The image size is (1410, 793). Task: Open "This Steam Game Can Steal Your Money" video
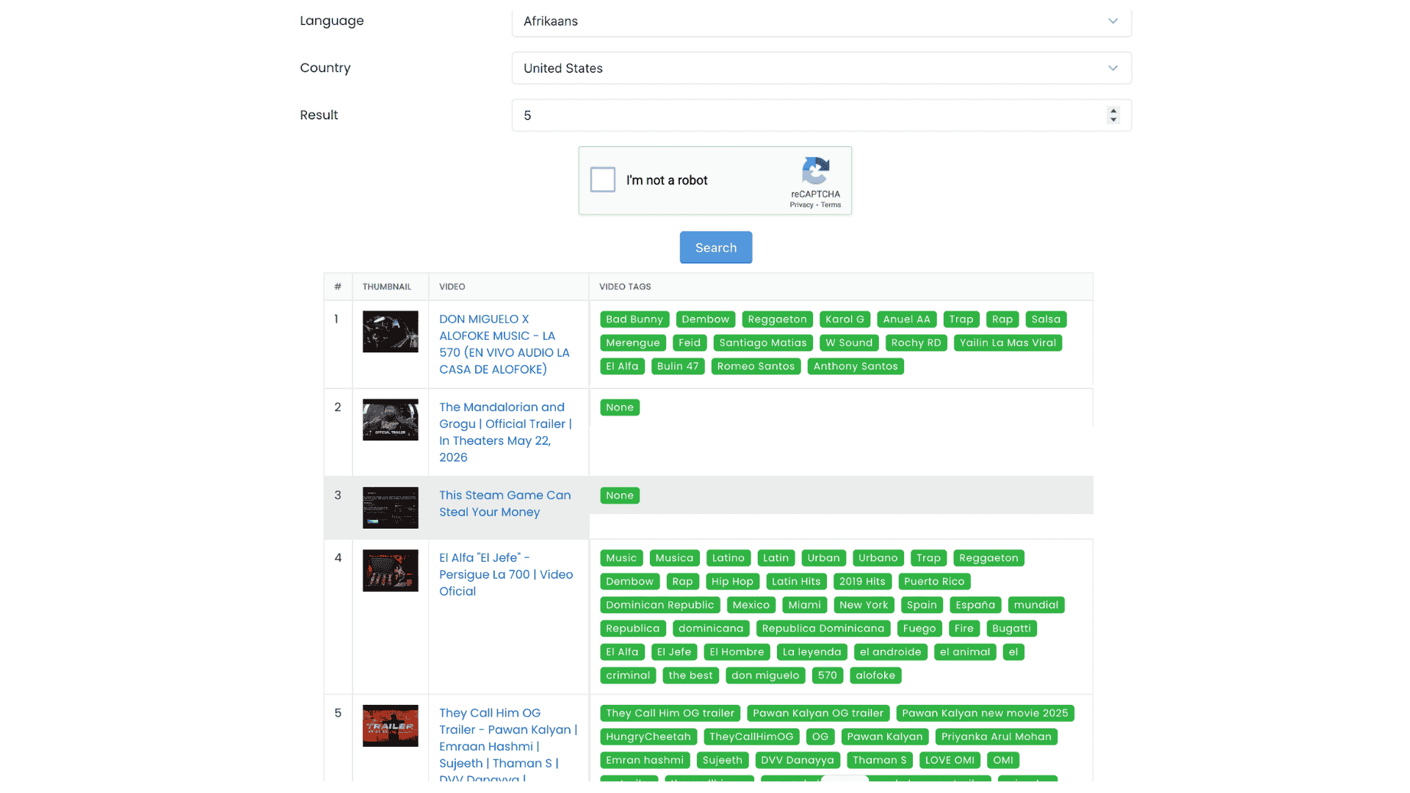coord(505,503)
